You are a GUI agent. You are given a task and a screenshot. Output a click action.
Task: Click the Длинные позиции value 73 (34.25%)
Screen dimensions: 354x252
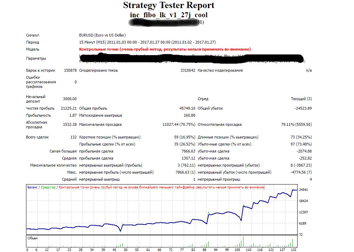coord(301,137)
